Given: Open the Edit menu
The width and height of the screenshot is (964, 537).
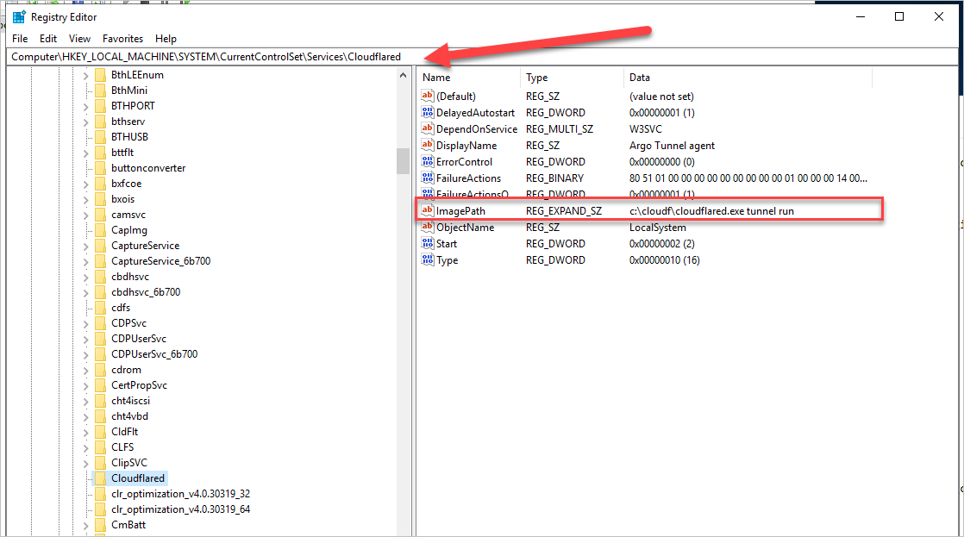Looking at the screenshot, I should 48,38.
